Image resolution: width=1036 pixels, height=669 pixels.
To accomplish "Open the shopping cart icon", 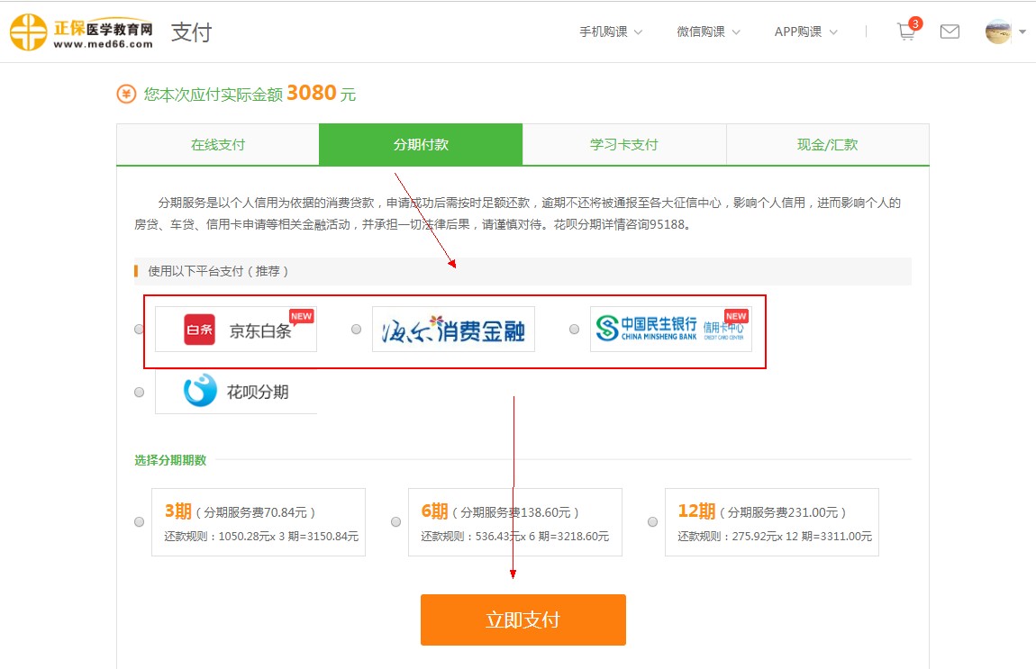I will (906, 32).
